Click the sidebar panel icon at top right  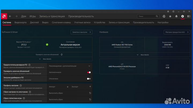coord(189,16)
